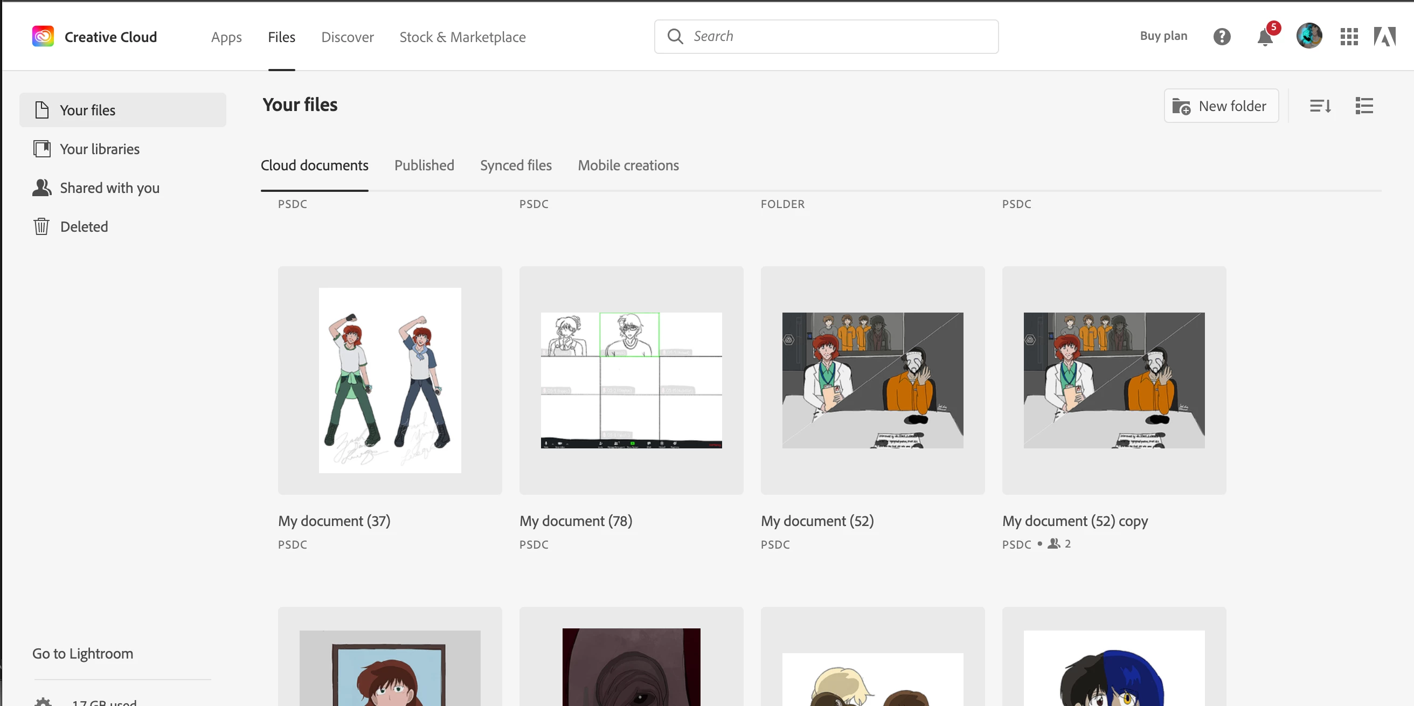Open the apps grid launcher icon
The image size is (1414, 706).
pyautogui.click(x=1349, y=37)
